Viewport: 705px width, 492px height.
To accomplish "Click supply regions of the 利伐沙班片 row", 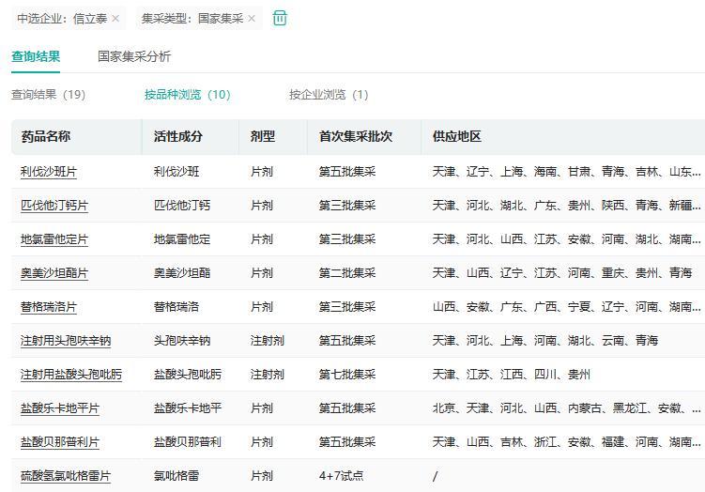I will click(x=566, y=172).
